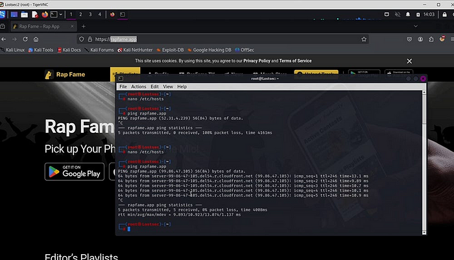Open the terminal File menu

click(123, 87)
